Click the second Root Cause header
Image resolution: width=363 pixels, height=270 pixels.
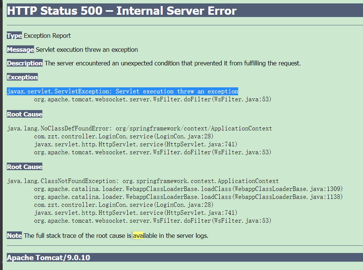click(x=24, y=166)
